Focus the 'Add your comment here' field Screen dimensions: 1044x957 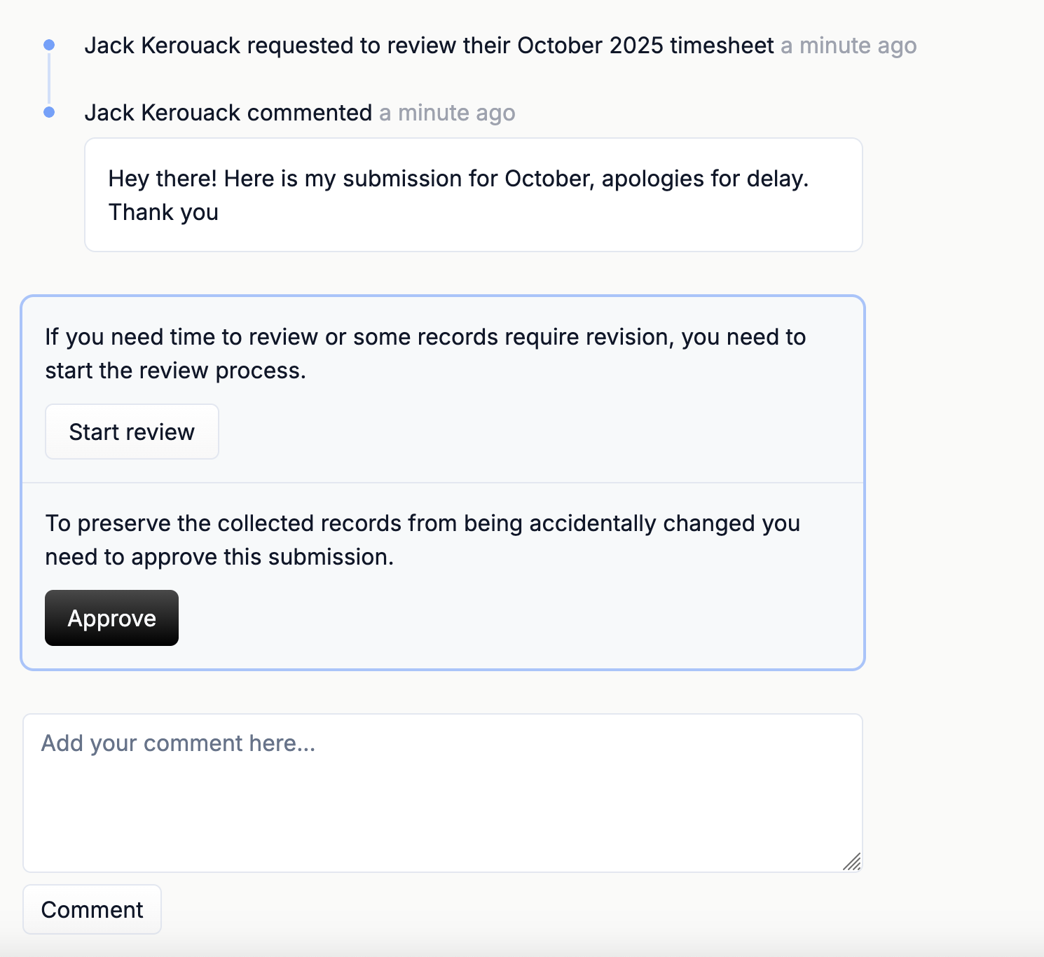[x=442, y=792]
